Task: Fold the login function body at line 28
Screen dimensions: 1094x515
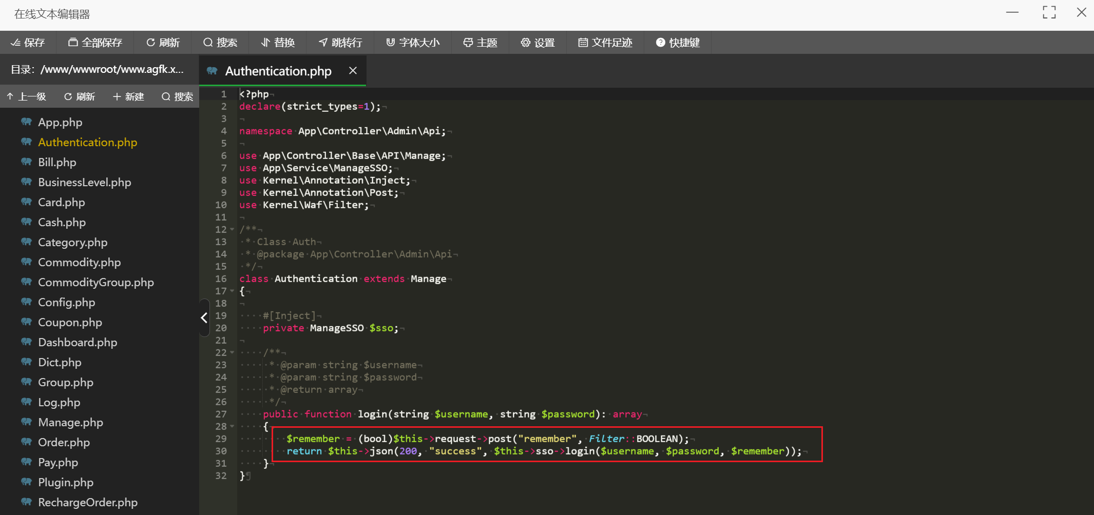Action: click(x=232, y=427)
